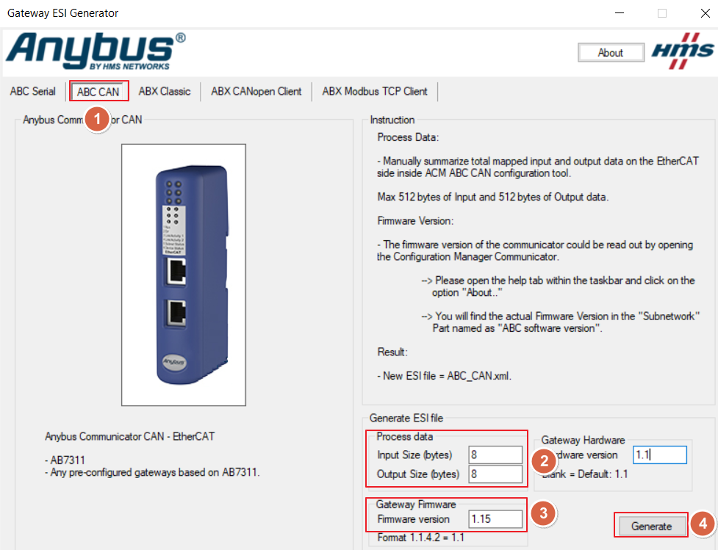Click the Firmware version field

pos(495,519)
